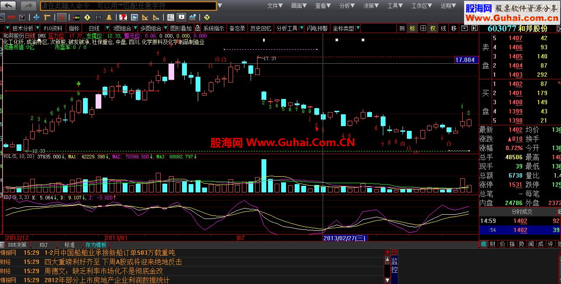Open the 画面 menu
The height and width of the screenshot is (284, 561).
pos(299,6)
